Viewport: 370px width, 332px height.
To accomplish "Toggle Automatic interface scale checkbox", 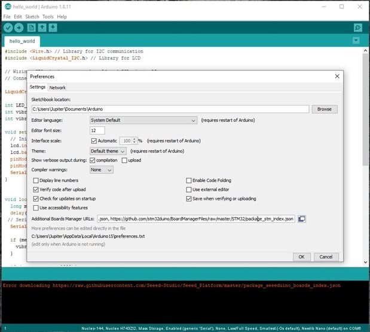I will click(94, 141).
